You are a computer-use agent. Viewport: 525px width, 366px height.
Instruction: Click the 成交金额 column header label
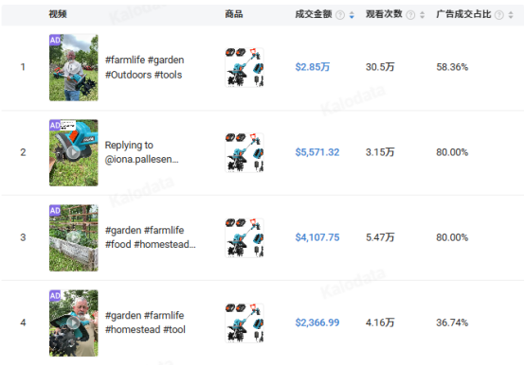click(x=314, y=14)
